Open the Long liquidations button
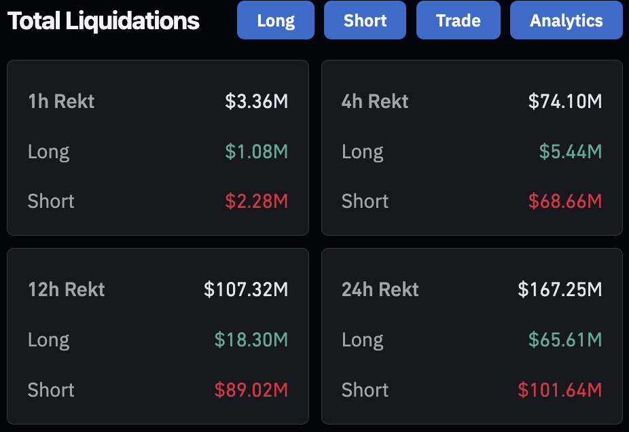This screenshot has height=432, width=629. [276, 20]
